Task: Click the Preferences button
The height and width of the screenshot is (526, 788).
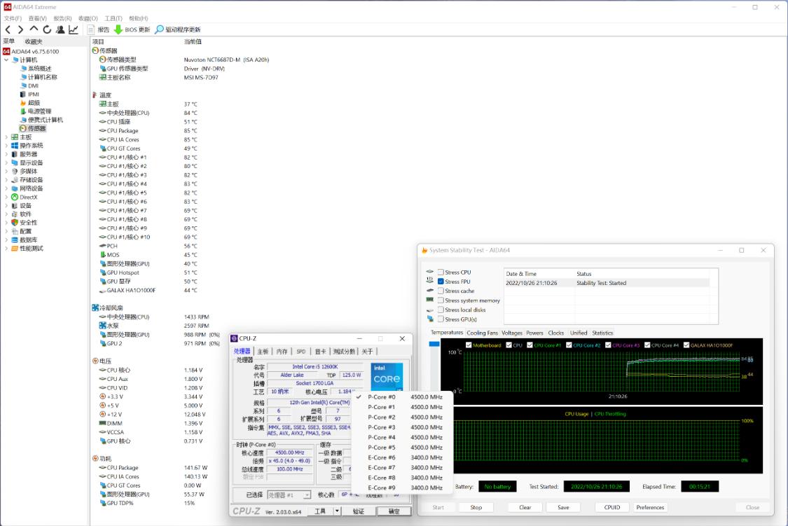Action: tap(650, 507)
